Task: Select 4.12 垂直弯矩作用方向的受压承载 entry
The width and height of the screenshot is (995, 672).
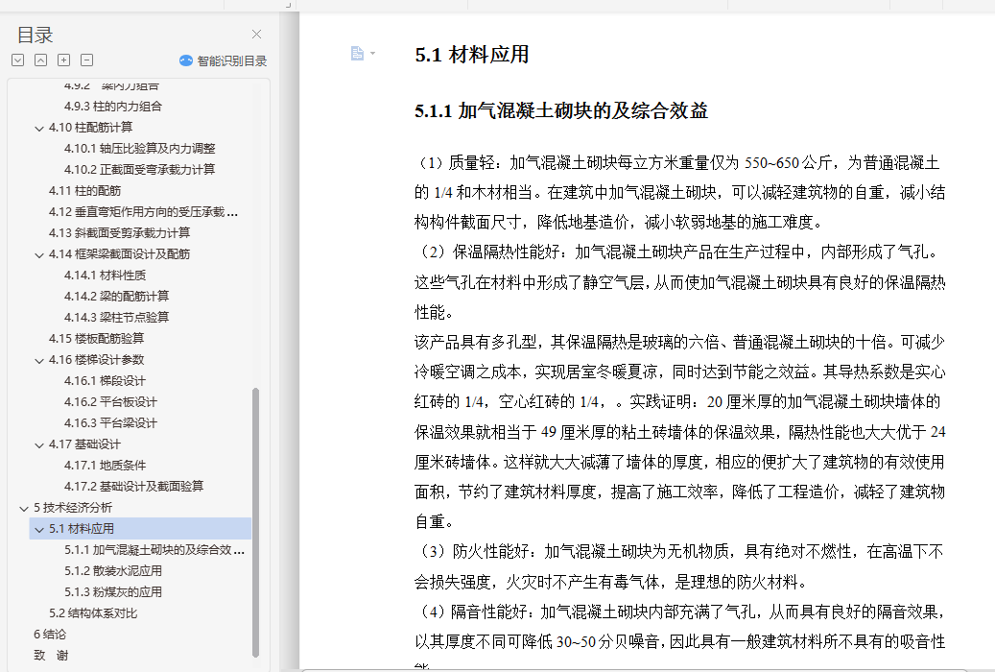Action: click(x=143, y=211)
